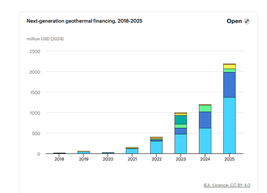
Task: Select the light blue segment of 2024 bar
Action: click(x=205, y=141)
